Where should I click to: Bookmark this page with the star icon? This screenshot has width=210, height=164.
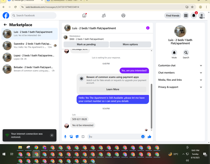192,7
